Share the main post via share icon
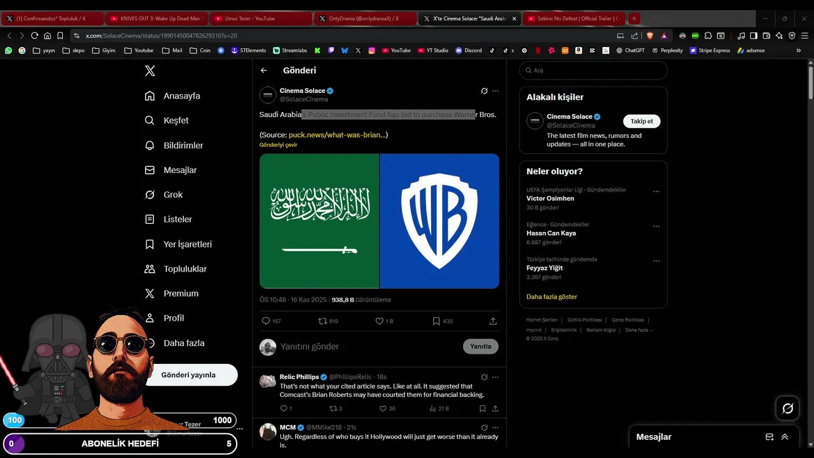The height and width of the screenshot is (458, 814). [x=493, y=321]
